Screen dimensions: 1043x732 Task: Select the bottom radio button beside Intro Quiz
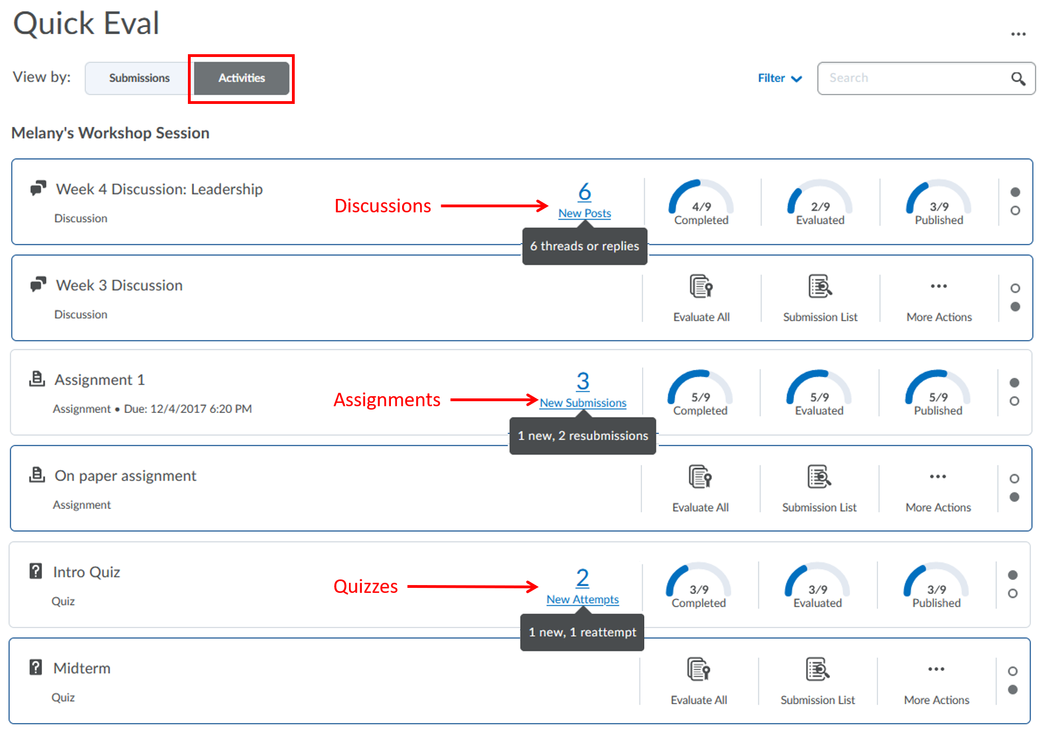point(1013,594)
